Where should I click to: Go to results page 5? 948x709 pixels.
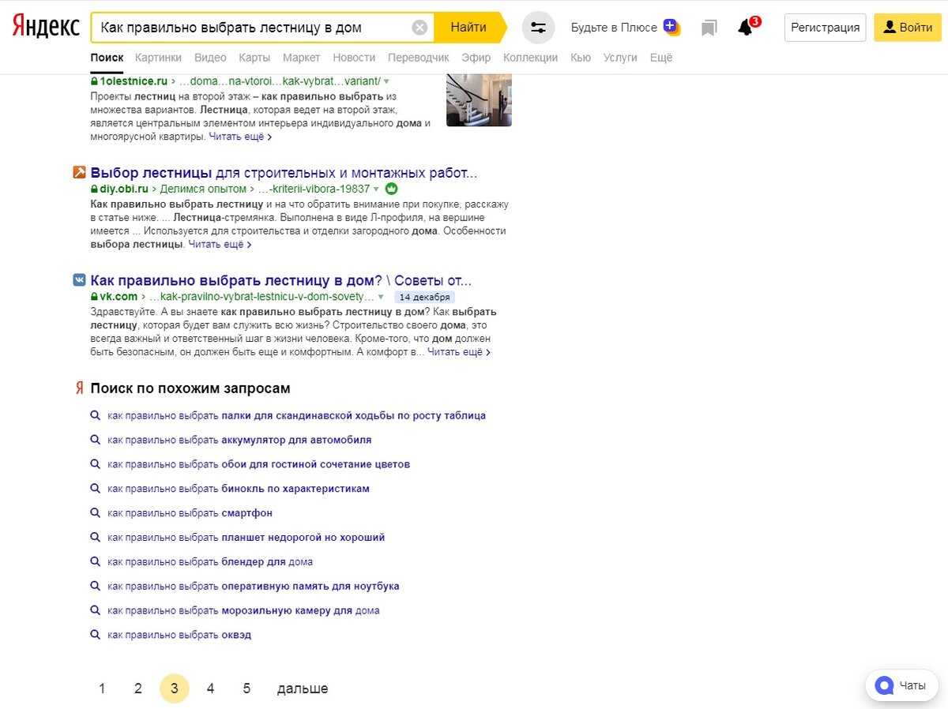pyautogui.click(x=246, y=688)
